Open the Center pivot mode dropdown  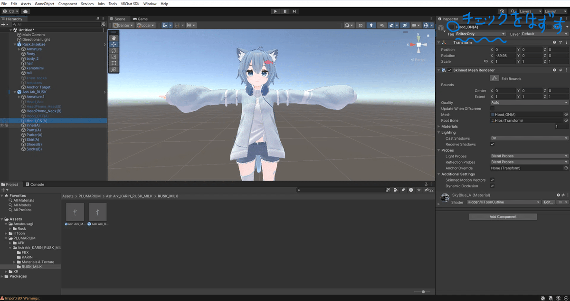(123, 25)
